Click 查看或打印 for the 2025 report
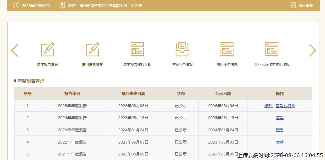Screen dimensions: 325x160 (285, 106)
